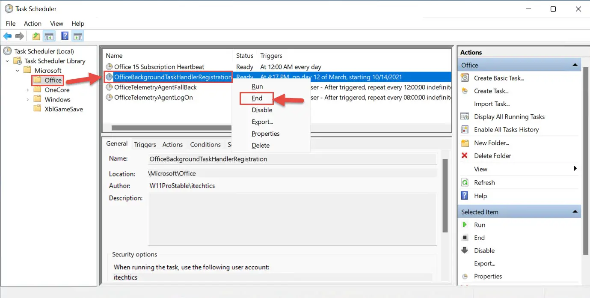Click the empty Description box in General tab
The height and width of the screenshot is (298, 590).
tap(292, 219)
